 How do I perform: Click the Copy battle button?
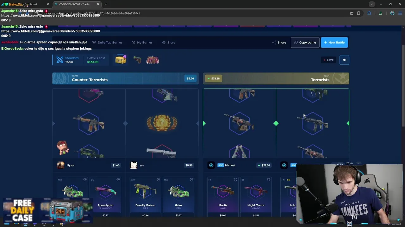(x=305, y=42)
